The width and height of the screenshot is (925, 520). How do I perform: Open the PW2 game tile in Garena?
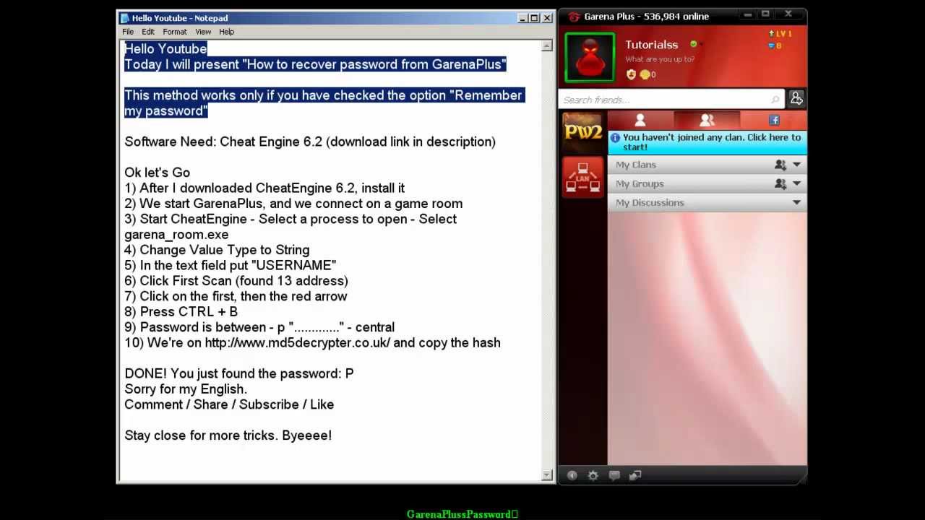[582, 131]
